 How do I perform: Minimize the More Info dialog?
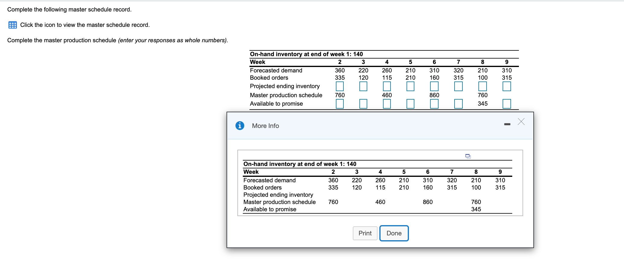(x=507, y=124)
